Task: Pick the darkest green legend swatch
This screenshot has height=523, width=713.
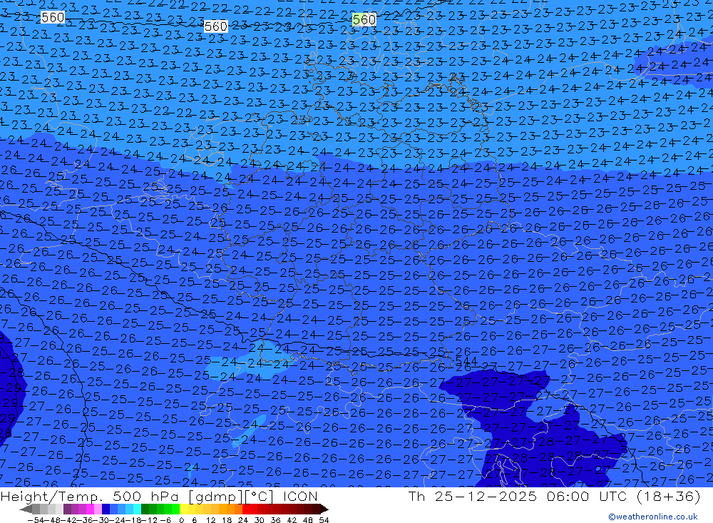Action: pos(145,509)
